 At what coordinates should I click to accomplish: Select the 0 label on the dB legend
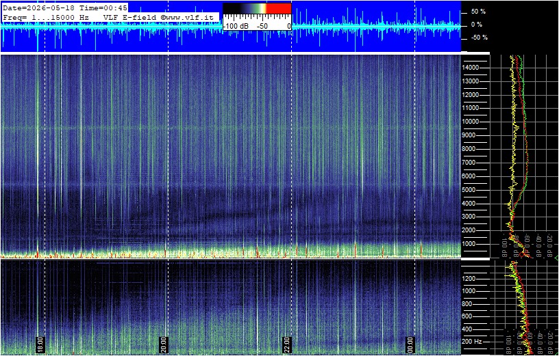point(289,26)
